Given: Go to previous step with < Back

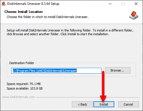Looking at the screenshot, I should point(82,104).
